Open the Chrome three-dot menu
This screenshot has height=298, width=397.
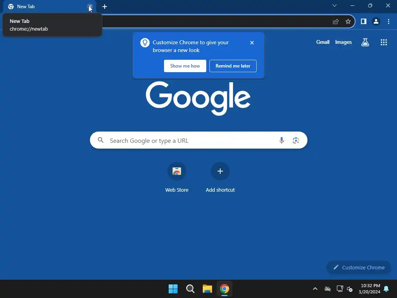[388, 22]
